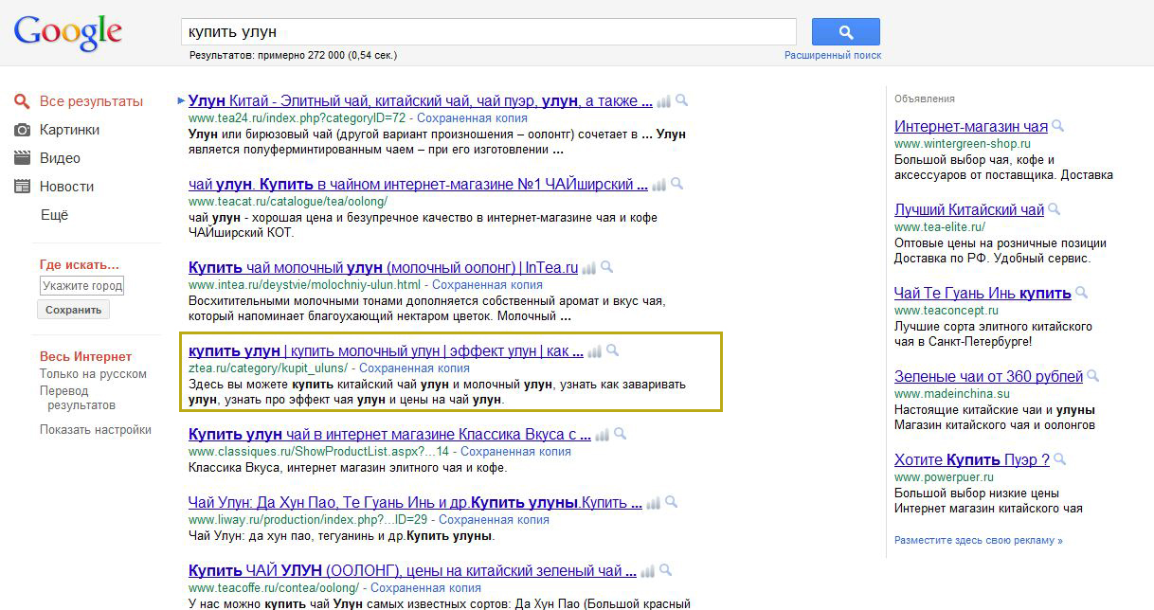
Task: Click bars icon on ztea.ru result
Action: 594,351
